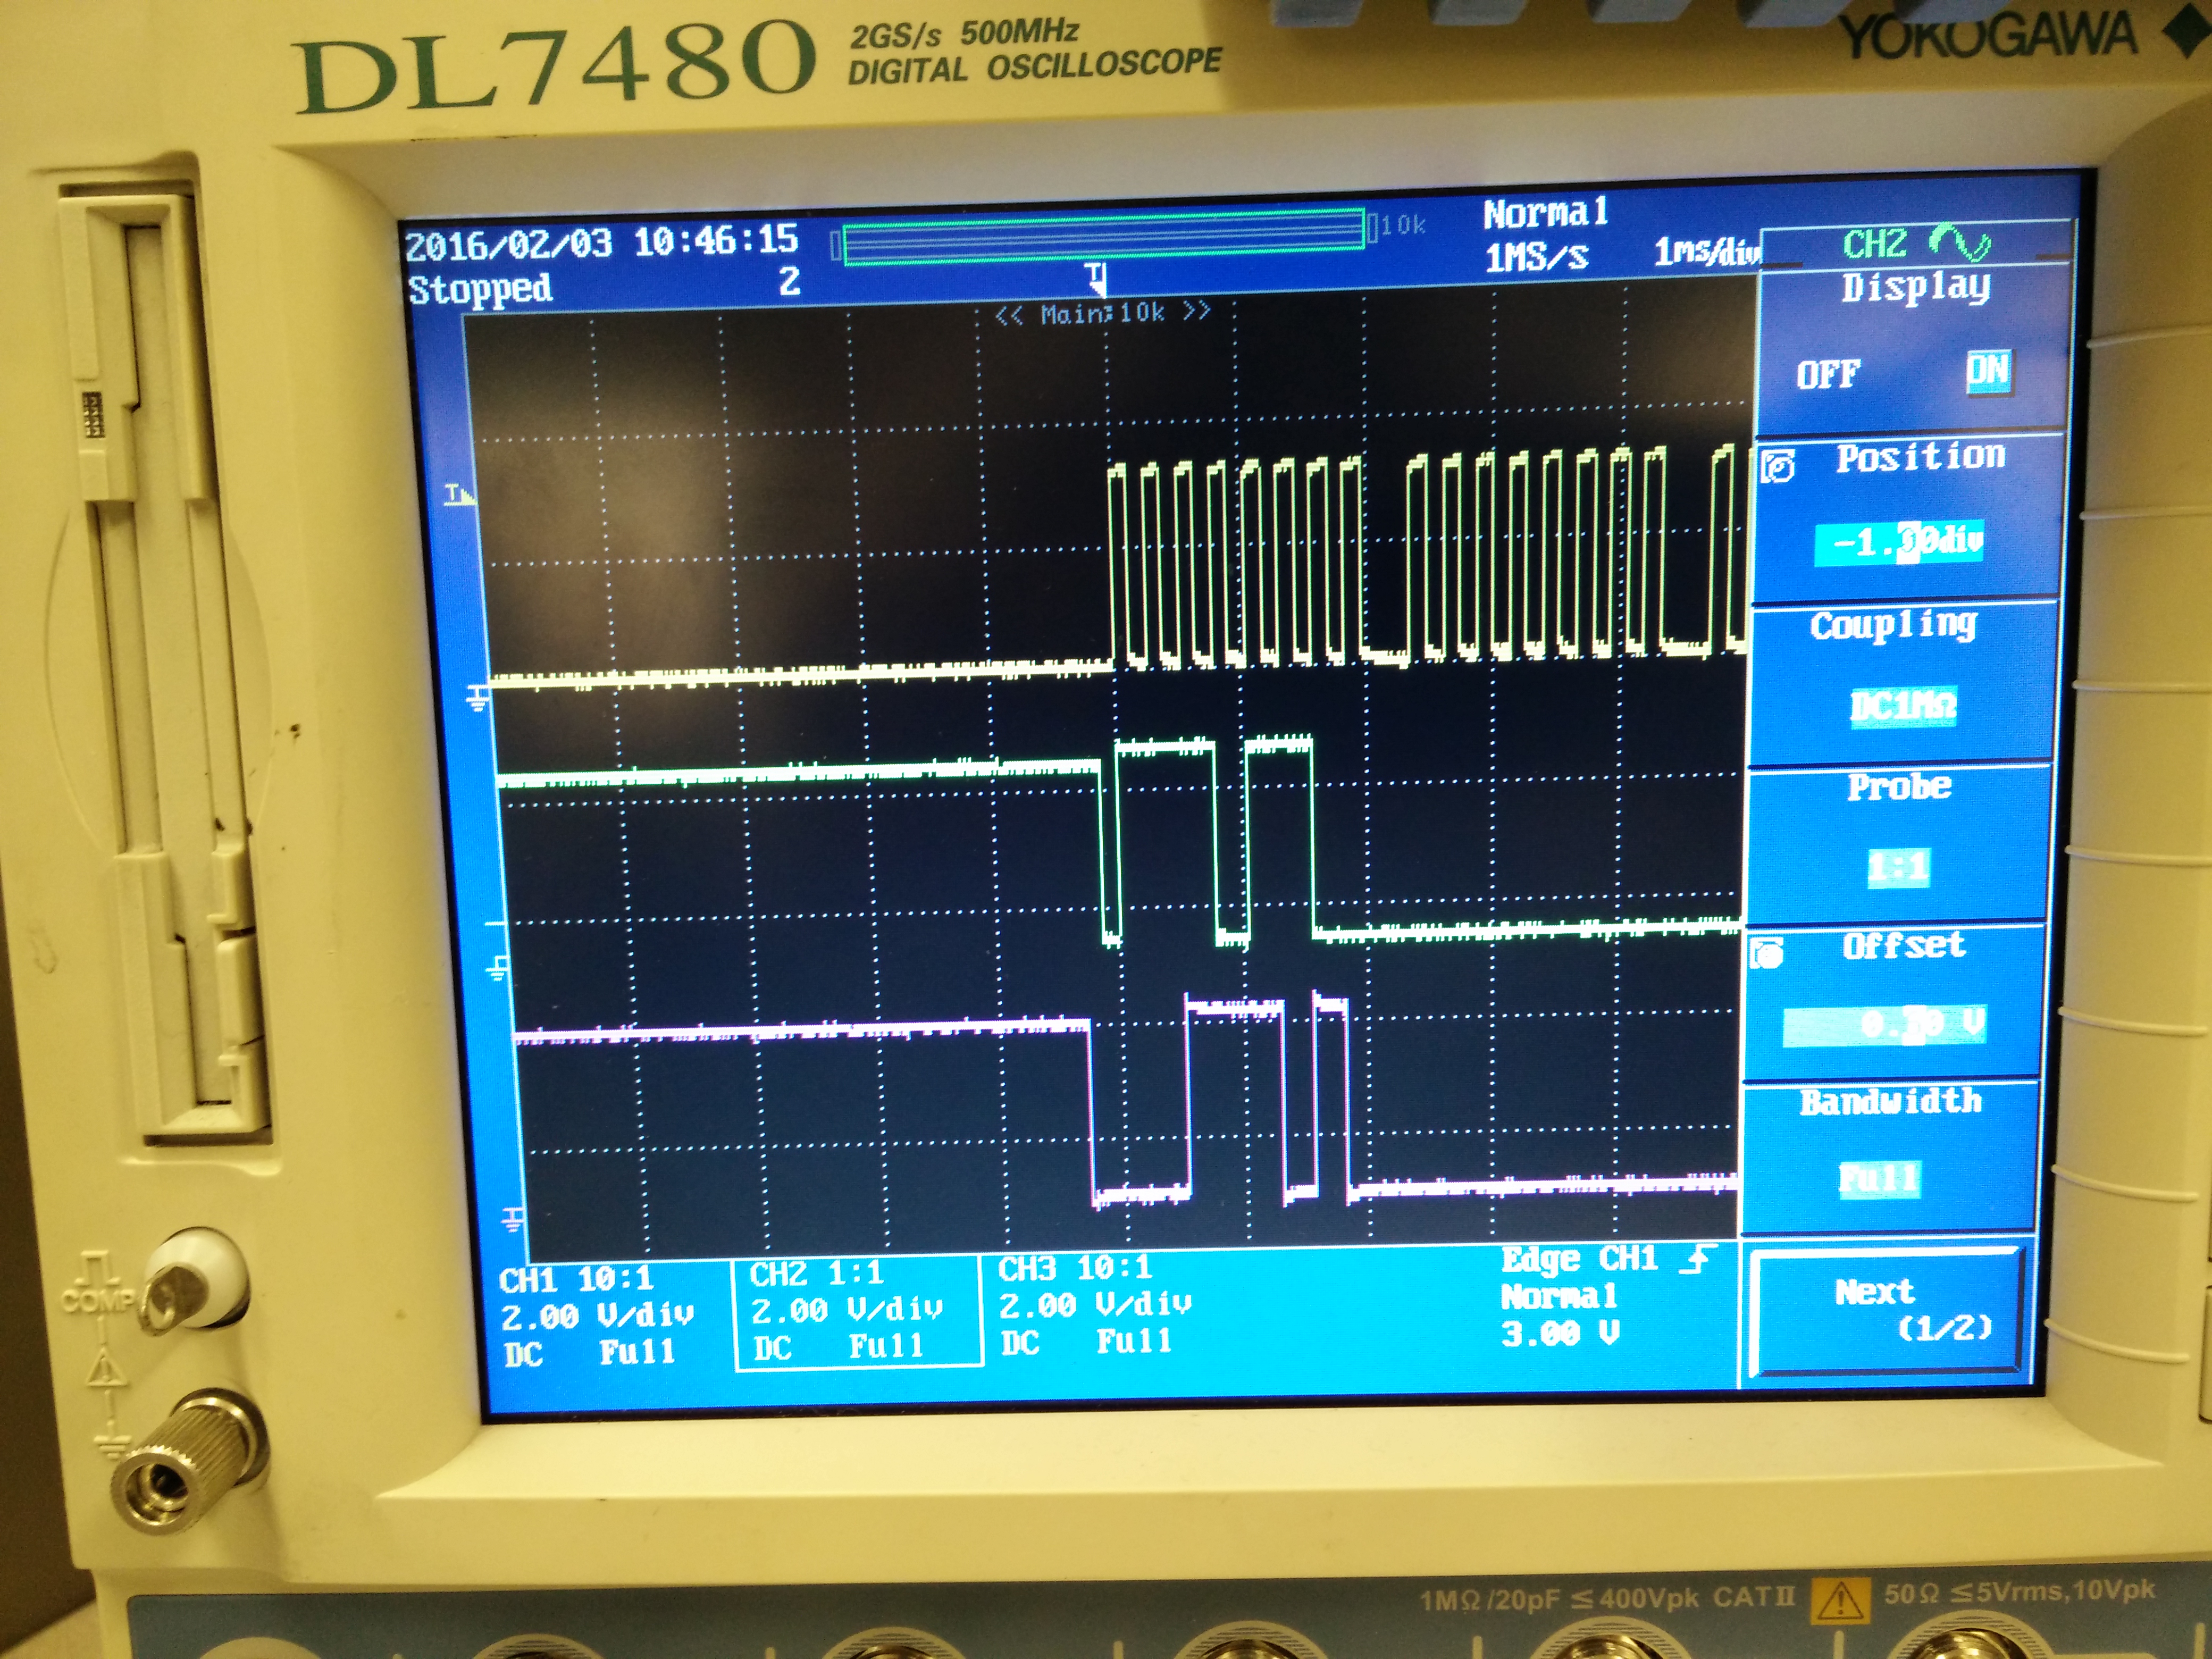Click the Offset menu heading
The image size is (2212, 1659).
click(1903, 945)
